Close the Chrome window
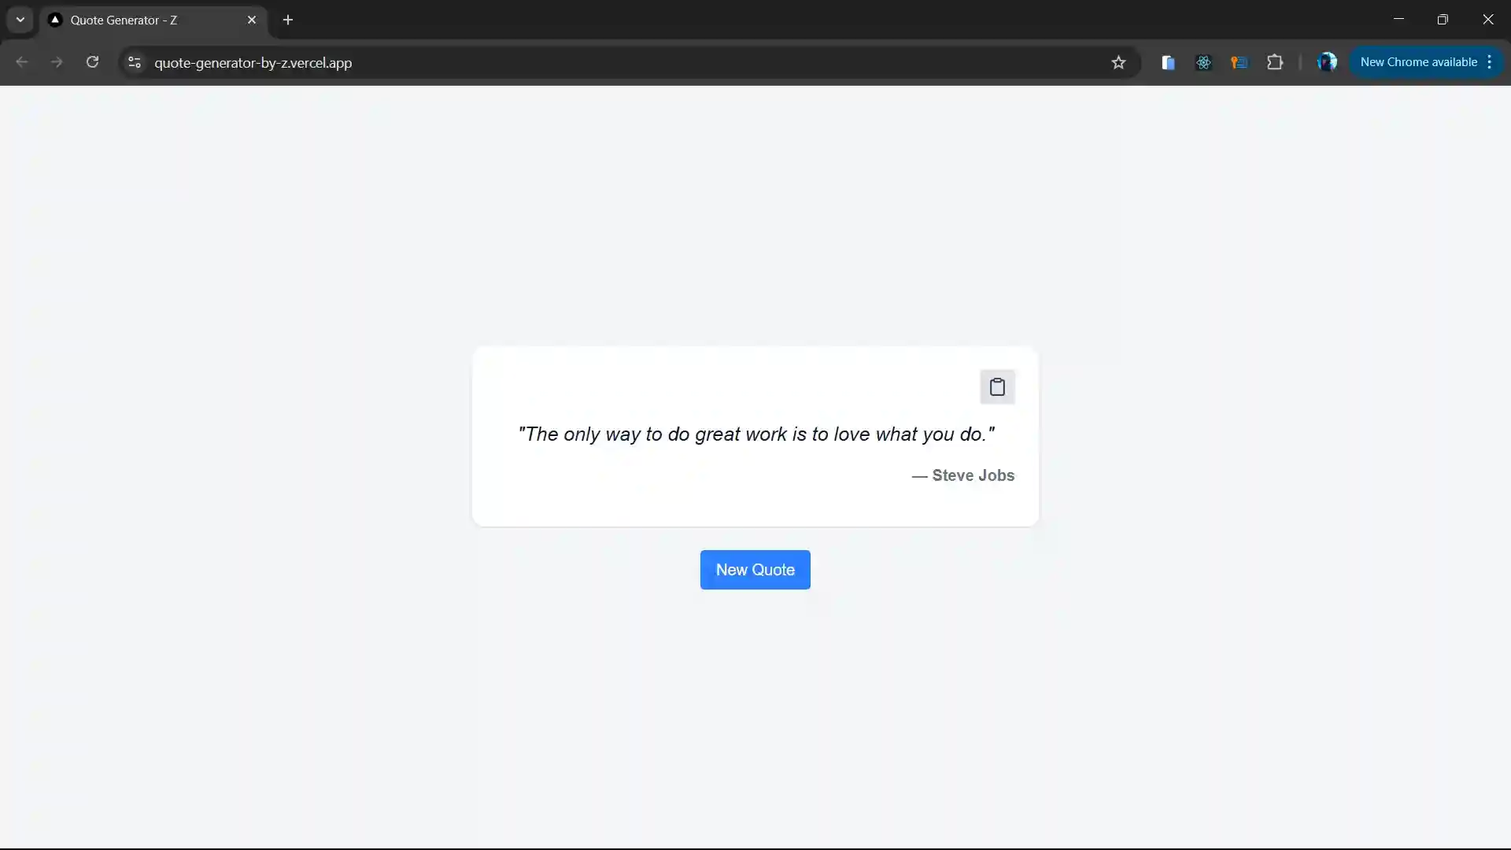Screen dimensions: 1511x850 pyautogui.click(x=1487, y=20)
